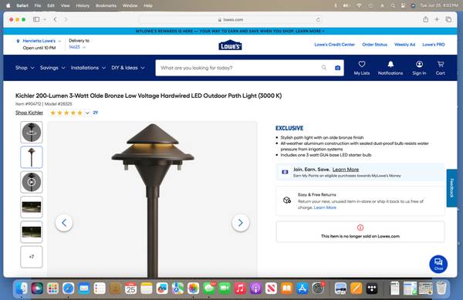Open the History menu in menu bar
463x300 pixels.
tap(83, 5)
